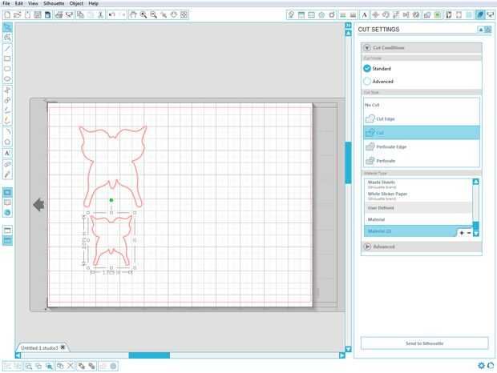Screen dimensions: 497x373
Task: Open the Grid settings icon
Action: [312, 15]
